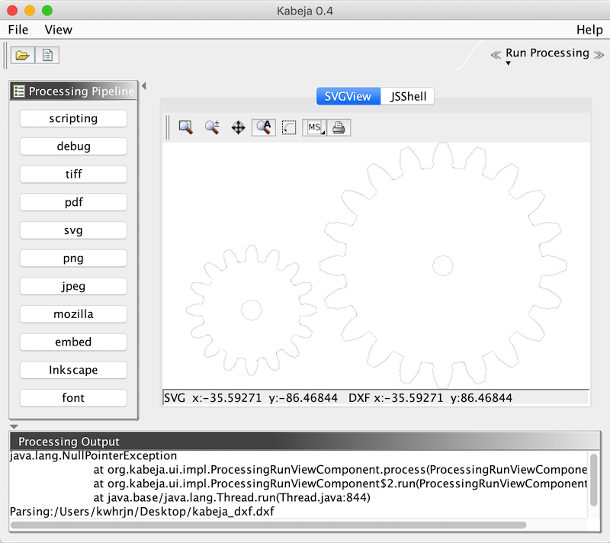This screenshot has height=543, width=610.
Task: Choose the png pipeline button
Action: [x=73, y=259]
